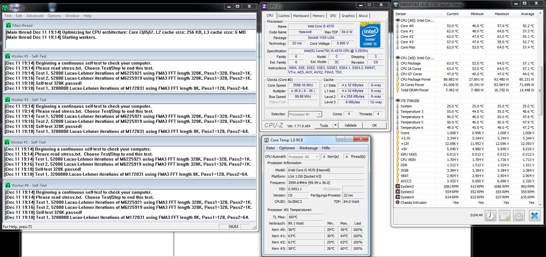Click the HWiNFO clock reset icon
The width and height of the screenshot is (546, 257).
pos(490,215)
